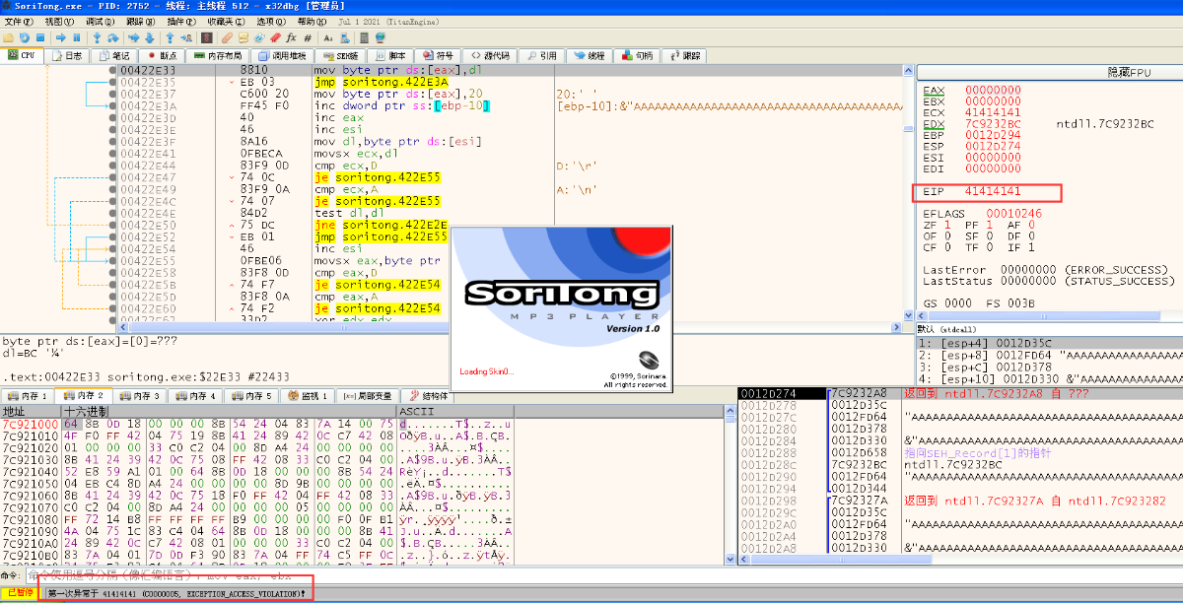
Task: Execute till return with toolbar icon
Action: [170, 37]
